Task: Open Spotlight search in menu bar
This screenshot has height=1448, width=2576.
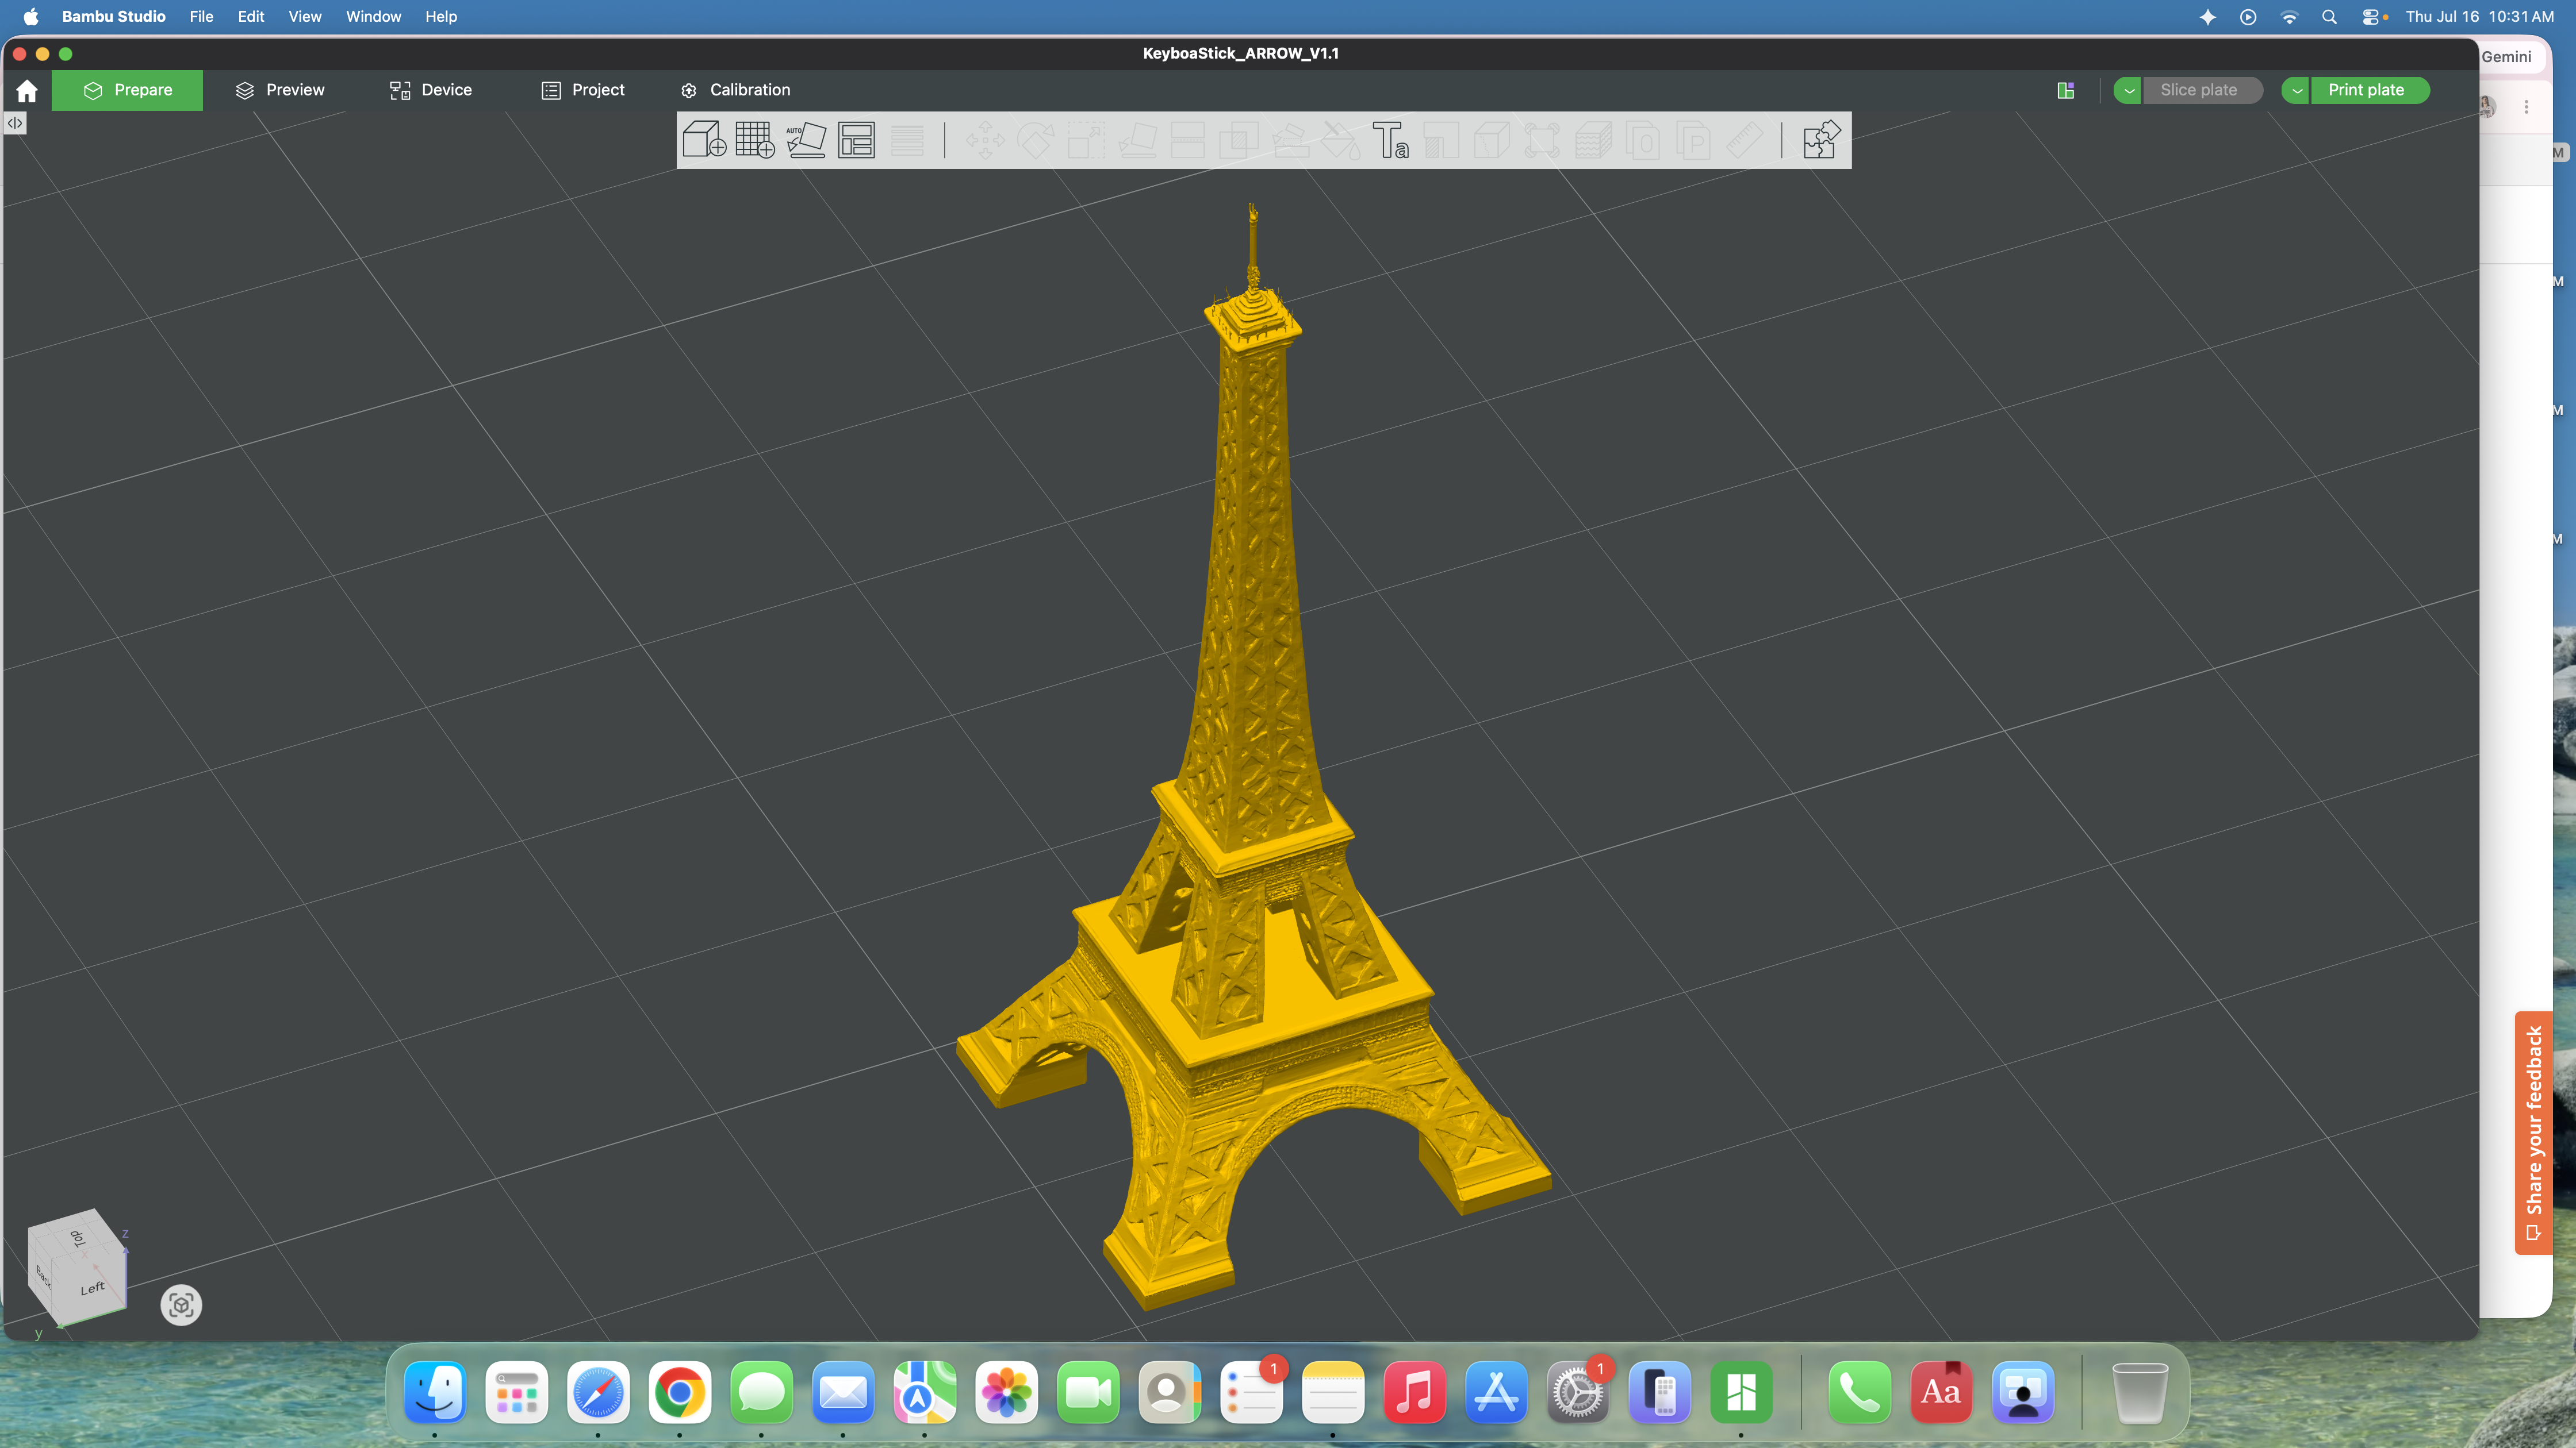Action: [2329, 17]
